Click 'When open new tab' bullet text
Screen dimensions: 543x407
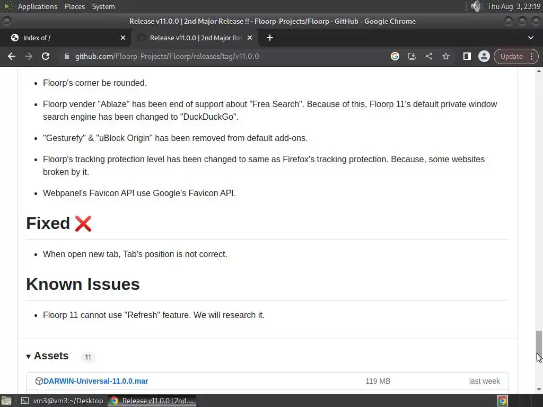click(135, 254)
